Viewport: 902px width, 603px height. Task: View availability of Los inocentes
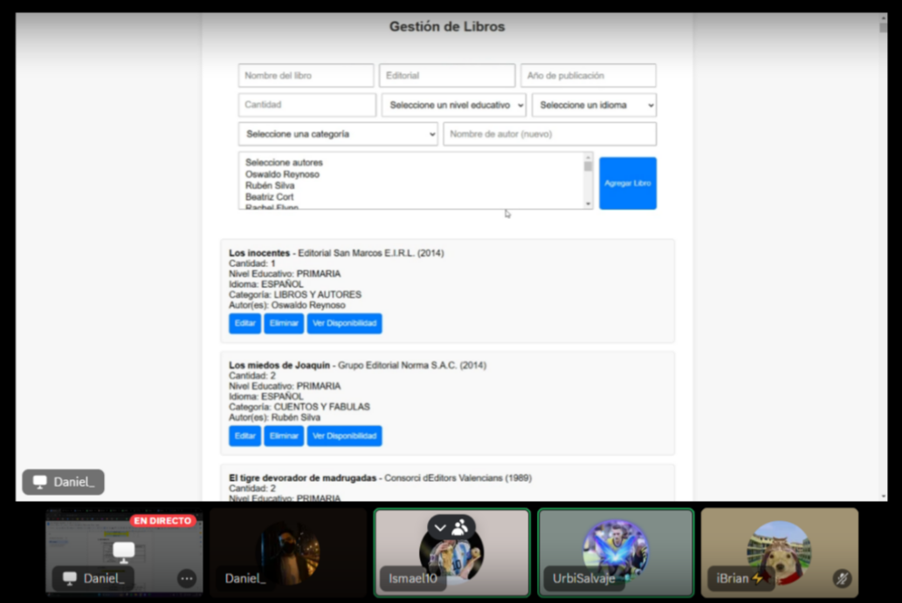coord(344,324)
